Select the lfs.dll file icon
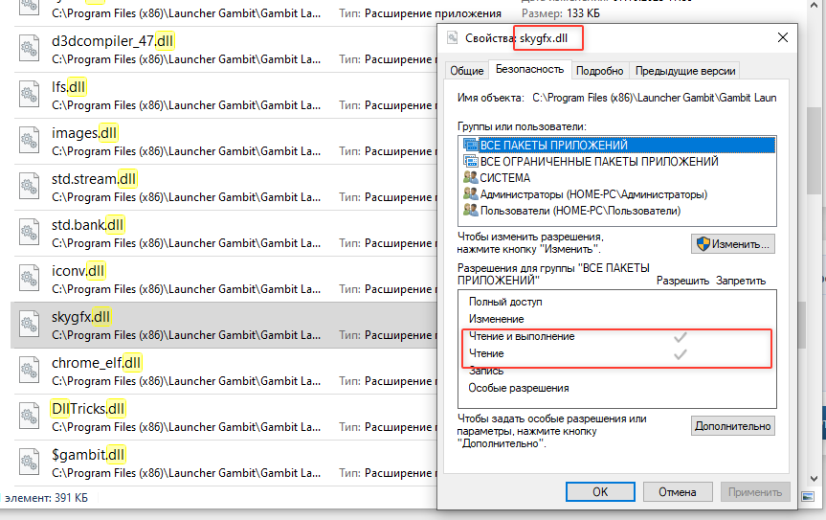 [x=29, y=95]
